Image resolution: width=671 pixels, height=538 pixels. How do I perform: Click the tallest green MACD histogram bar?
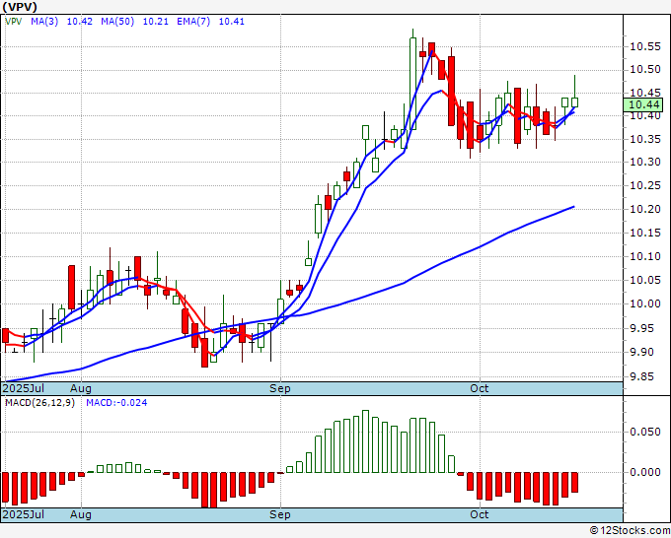(365, 441)
